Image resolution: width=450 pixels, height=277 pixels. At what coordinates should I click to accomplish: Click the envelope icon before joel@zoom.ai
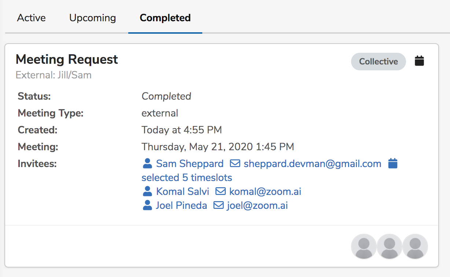(x=218, y=205)
